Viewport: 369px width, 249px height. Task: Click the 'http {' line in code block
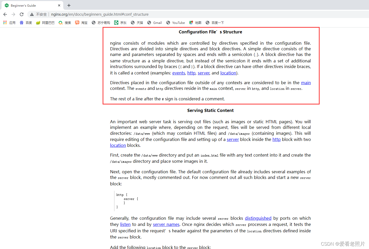(x=122, y=195)
